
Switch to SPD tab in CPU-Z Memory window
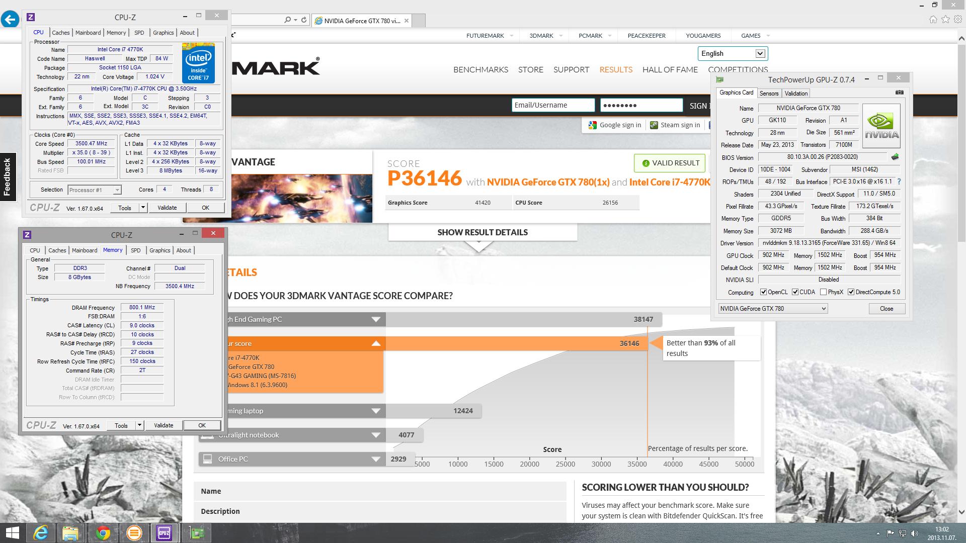click(x=136, y=250)
